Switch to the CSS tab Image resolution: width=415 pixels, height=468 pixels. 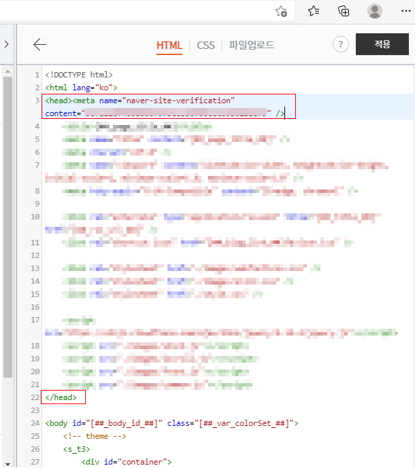click(x=205, y=46)
